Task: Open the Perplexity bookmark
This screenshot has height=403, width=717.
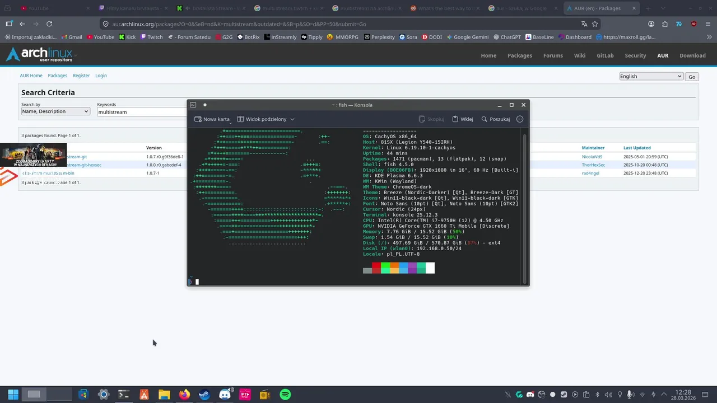Action: coord(379,37)
